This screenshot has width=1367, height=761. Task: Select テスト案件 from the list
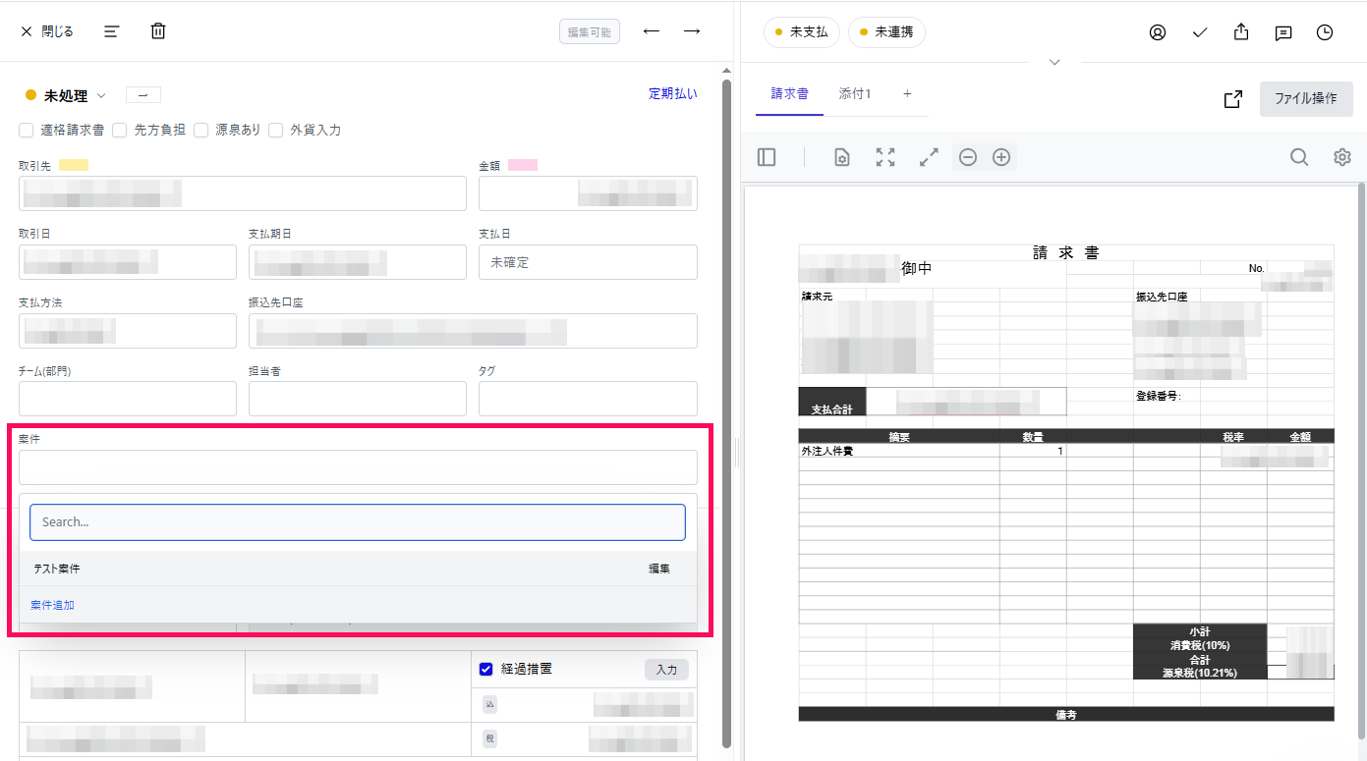tap(358, 569)
